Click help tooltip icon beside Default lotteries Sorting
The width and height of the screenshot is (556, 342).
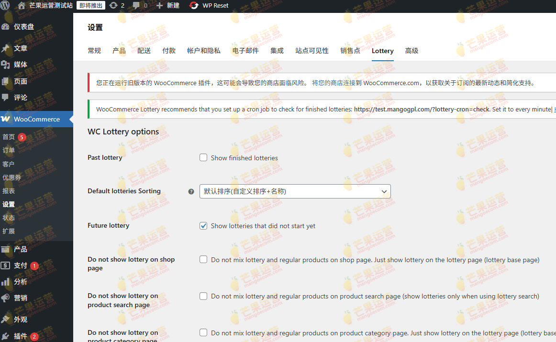191,192
